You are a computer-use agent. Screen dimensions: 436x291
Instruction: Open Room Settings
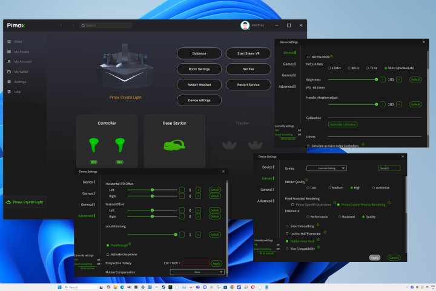click(199, 69)
